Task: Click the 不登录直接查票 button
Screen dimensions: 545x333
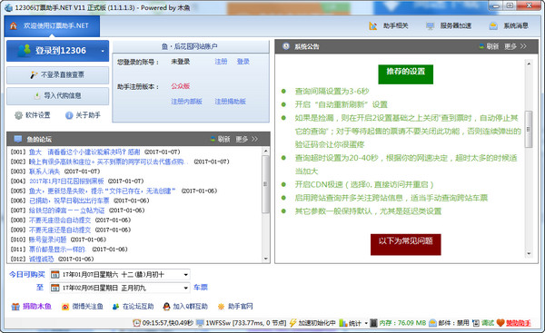Action: [58, 75]
